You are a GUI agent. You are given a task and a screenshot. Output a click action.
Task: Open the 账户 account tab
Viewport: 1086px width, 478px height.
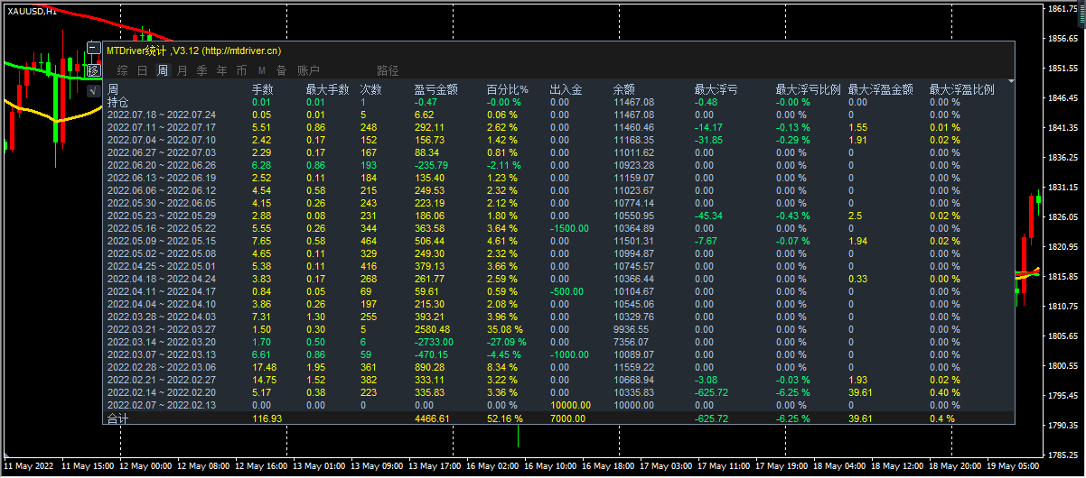click(x=308, y=70)
